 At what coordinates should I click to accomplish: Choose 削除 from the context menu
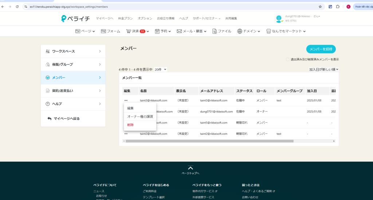[130, 125]
